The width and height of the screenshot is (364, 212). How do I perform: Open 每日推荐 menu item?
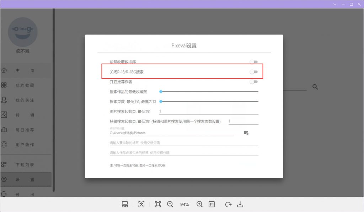tap(25, 130)
